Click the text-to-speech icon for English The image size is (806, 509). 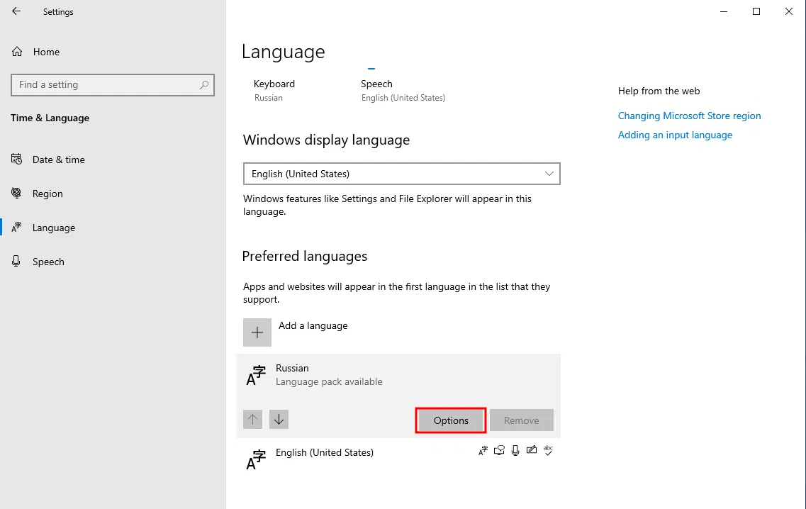point(500,450)
